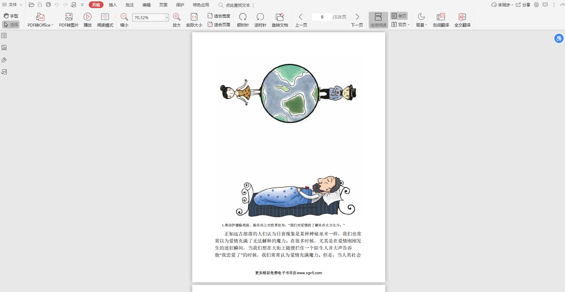This screenshot has width=565, height=292.
Task: Select the 保护 tab
Action: coord(180,5)
